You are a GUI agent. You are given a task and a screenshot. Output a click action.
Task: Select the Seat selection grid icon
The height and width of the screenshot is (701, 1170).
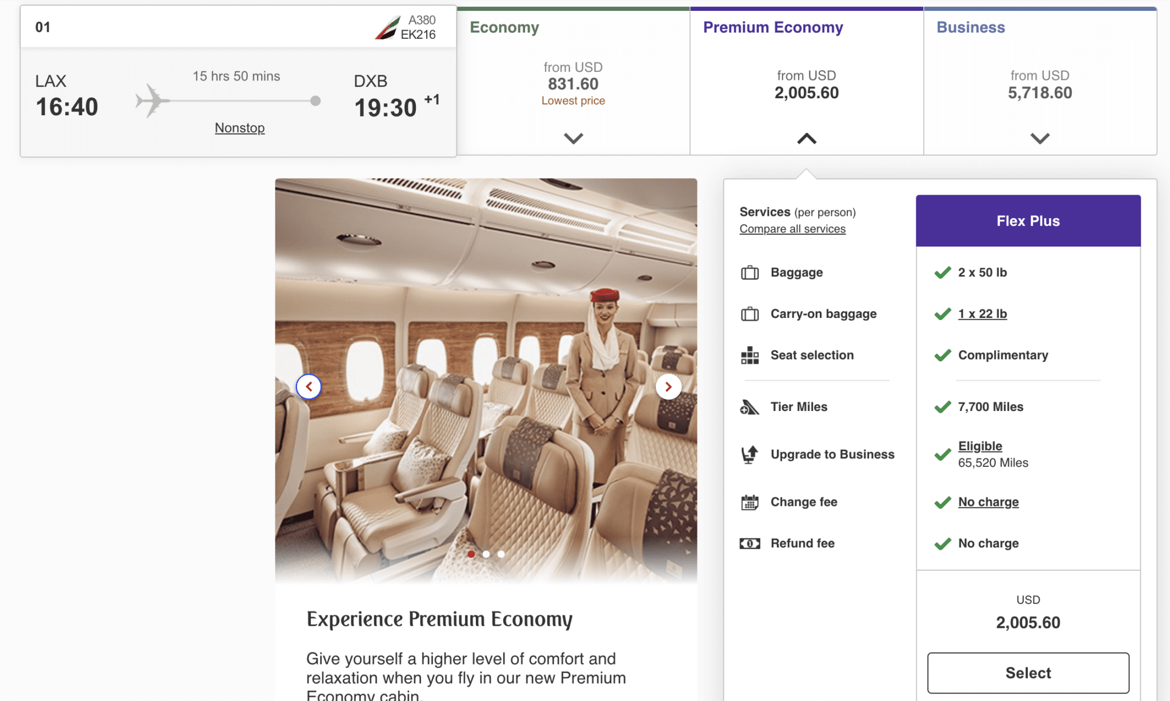point(750,355)
